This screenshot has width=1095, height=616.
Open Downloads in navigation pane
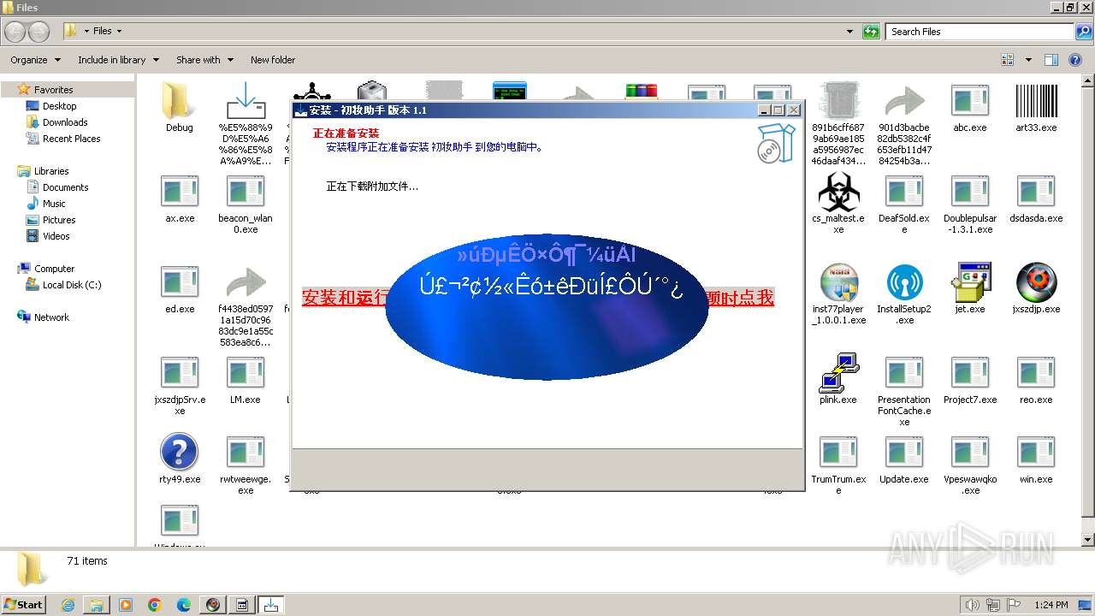pos(65,122)
